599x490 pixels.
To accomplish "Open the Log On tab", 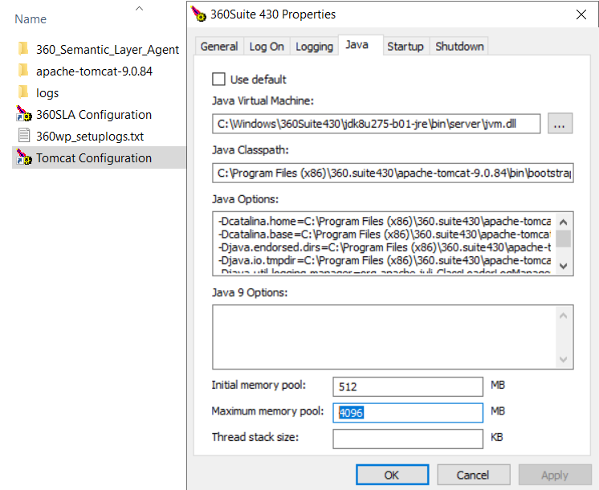I will tap(267, 47).
